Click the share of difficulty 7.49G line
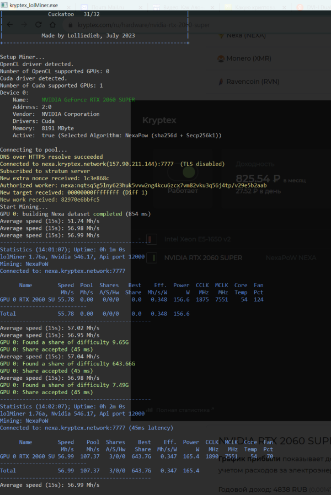Viewport: 331px width, 495px height. [64, 385]
